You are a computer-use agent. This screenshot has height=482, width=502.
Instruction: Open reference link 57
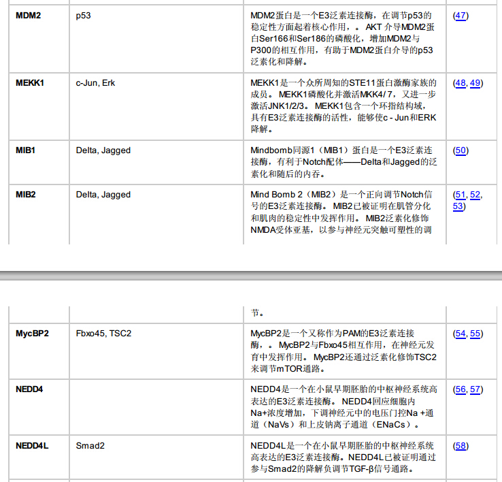[475, 389]
